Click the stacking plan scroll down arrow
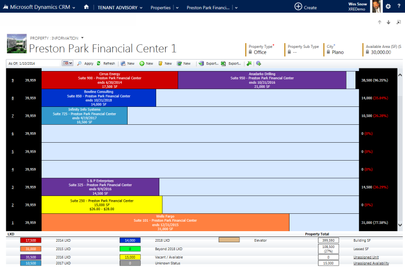This screenshot has height=267, width=405. click(400, 225)
